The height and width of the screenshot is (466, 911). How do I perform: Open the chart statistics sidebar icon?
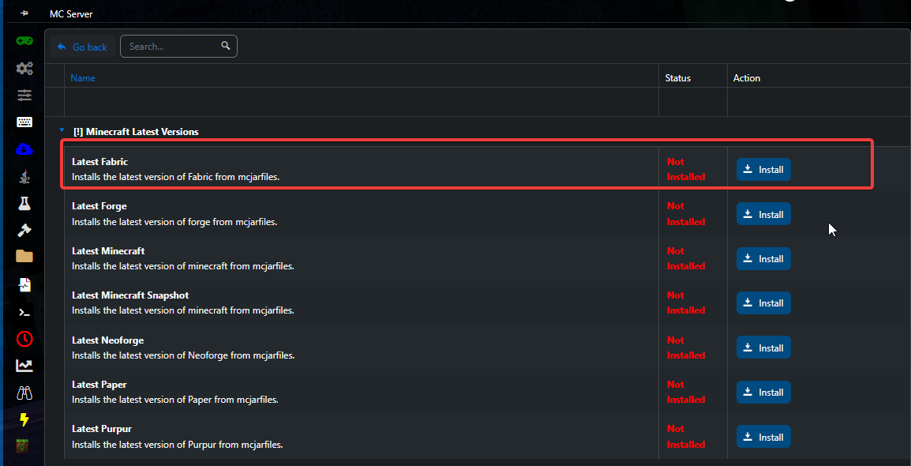click(24, 366)
